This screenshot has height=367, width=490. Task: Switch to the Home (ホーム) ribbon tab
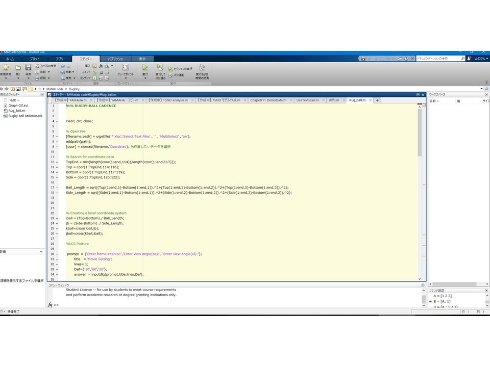click(x=10, y=59)
